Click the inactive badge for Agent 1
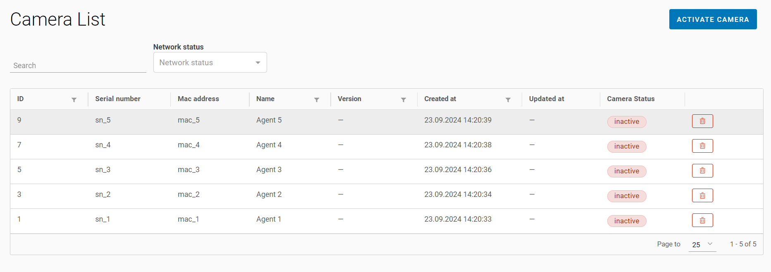Image resolution: width=771 pixels, height=272 pixels. point(626,221)
